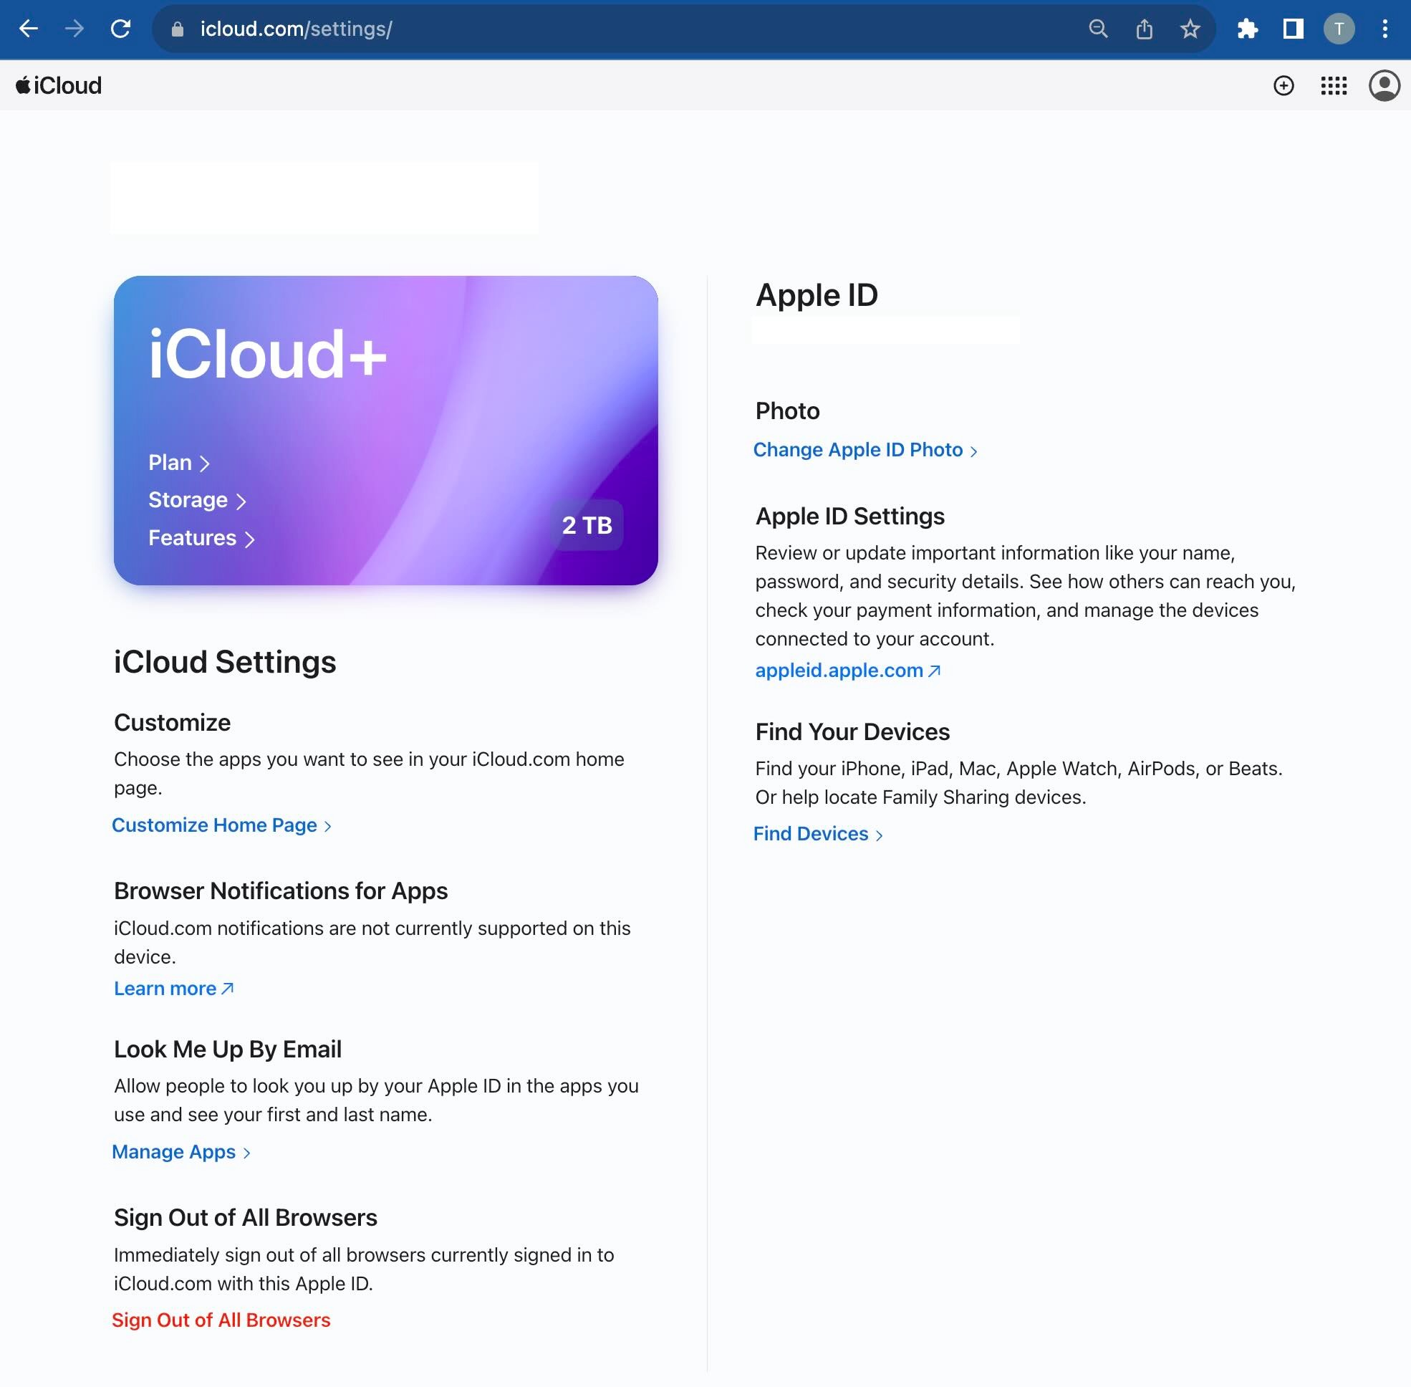This screenshot has height=1387, width=1411.
Task: Open the browser share icon
Action: pyautogui.click(x=1144, y=29)
